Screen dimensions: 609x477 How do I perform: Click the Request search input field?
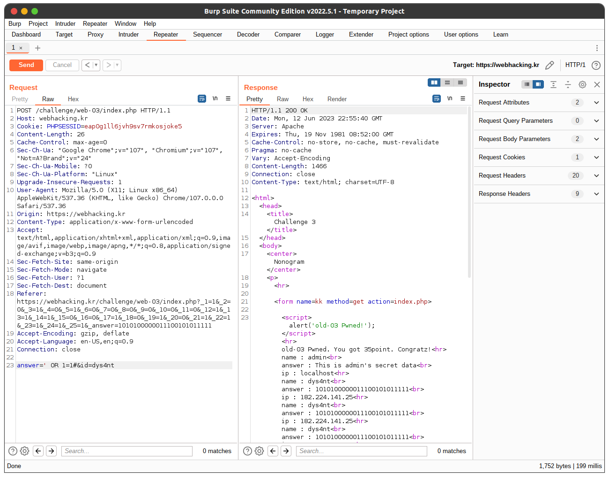tap(127, 451)
